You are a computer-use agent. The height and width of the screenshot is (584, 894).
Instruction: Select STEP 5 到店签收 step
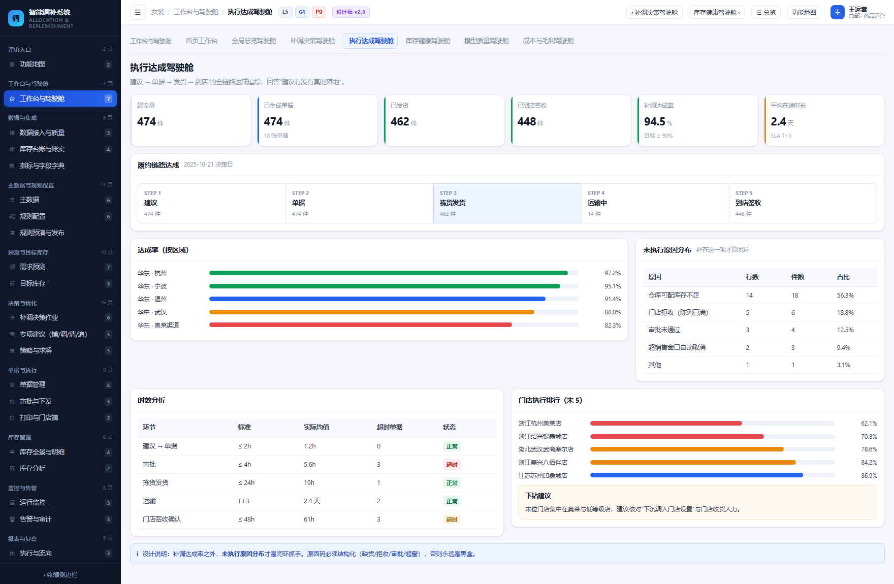tap(803, 203)
